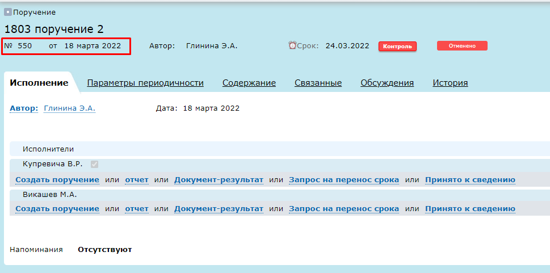Screen dimensions: 550x273
Task: Click the Дата: 18 марта 2022 value
Action: point(211,108)
